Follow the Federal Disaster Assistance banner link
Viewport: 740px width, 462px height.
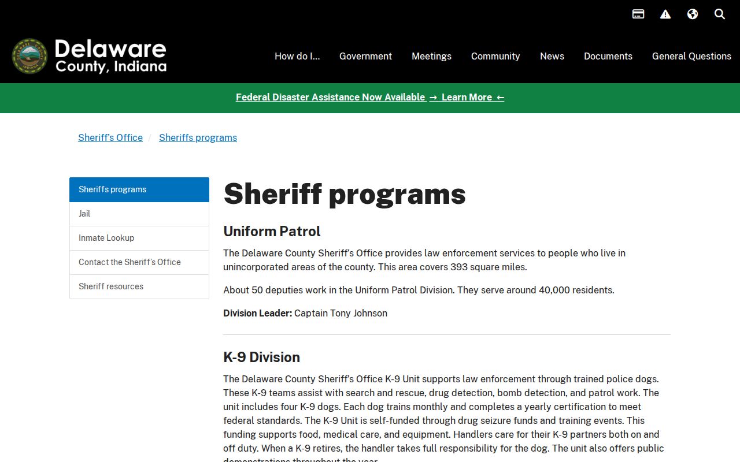click(370, 97)
